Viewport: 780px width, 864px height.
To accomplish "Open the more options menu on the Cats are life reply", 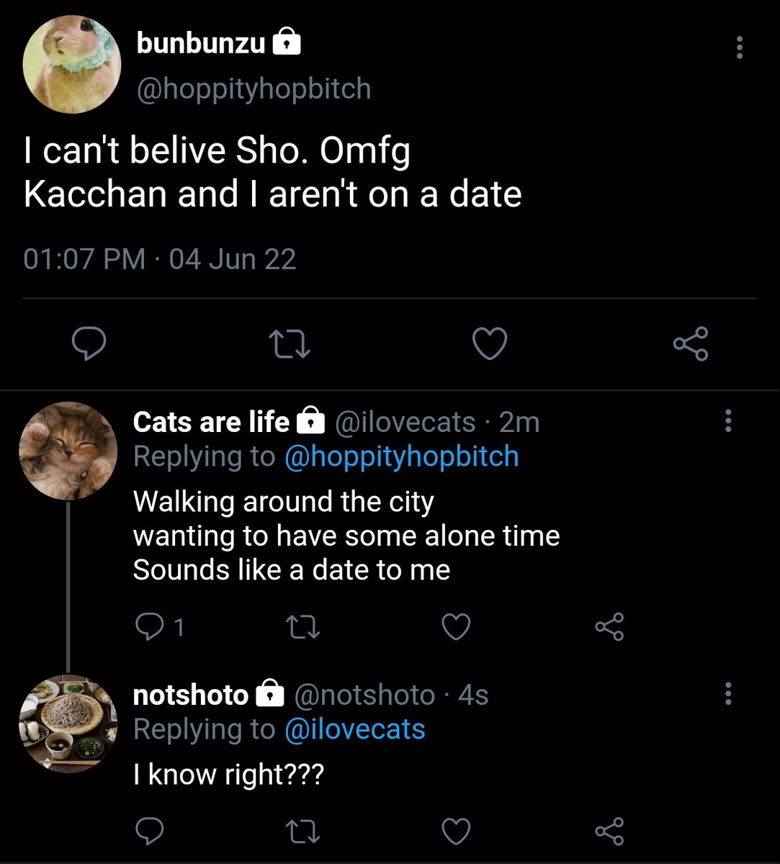I will point(729,421).
